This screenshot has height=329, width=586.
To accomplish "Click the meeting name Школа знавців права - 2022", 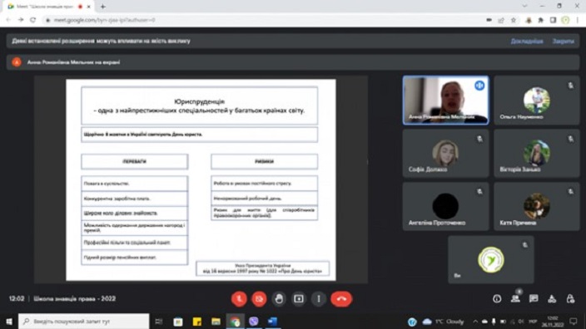I will pyautogui.click(x=75, y=299).
